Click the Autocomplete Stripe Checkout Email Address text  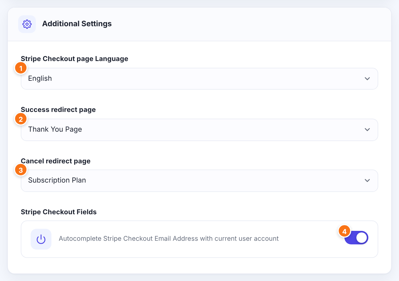pyautogui.click(x=169, y=239)
